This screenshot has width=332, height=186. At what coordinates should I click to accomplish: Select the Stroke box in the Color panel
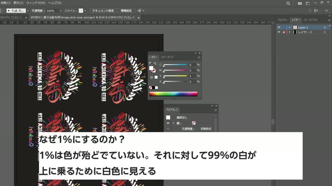154,71
